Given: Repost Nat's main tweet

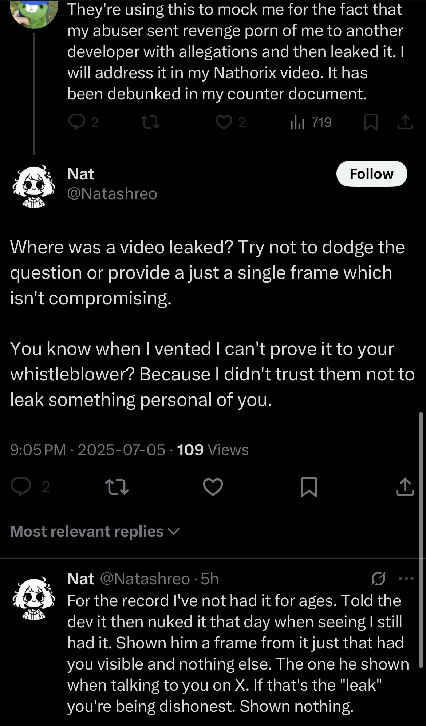Looking at the screenshot, I should 117,487.
